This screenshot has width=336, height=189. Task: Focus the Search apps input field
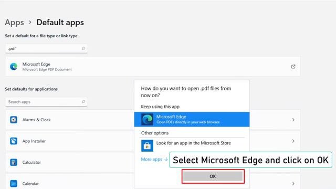(x=46, y=102)
